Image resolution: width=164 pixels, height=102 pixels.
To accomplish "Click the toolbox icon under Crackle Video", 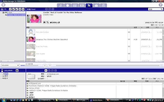I will [x=44, y=22].
